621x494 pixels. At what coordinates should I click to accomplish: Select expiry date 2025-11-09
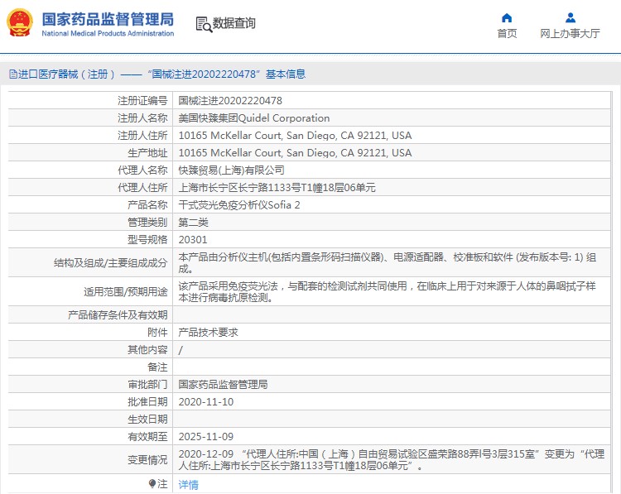(206, 437)
